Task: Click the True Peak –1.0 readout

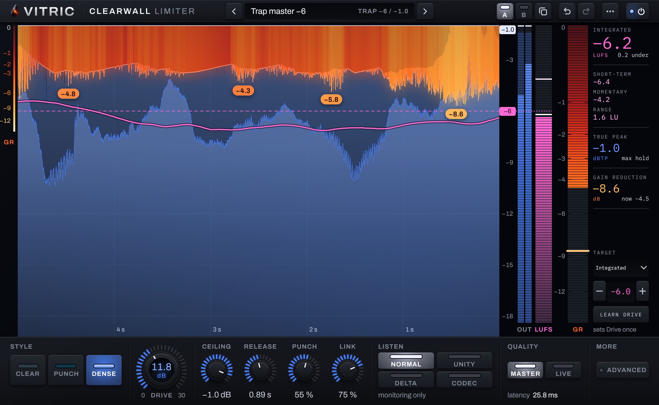Action: 606,148
